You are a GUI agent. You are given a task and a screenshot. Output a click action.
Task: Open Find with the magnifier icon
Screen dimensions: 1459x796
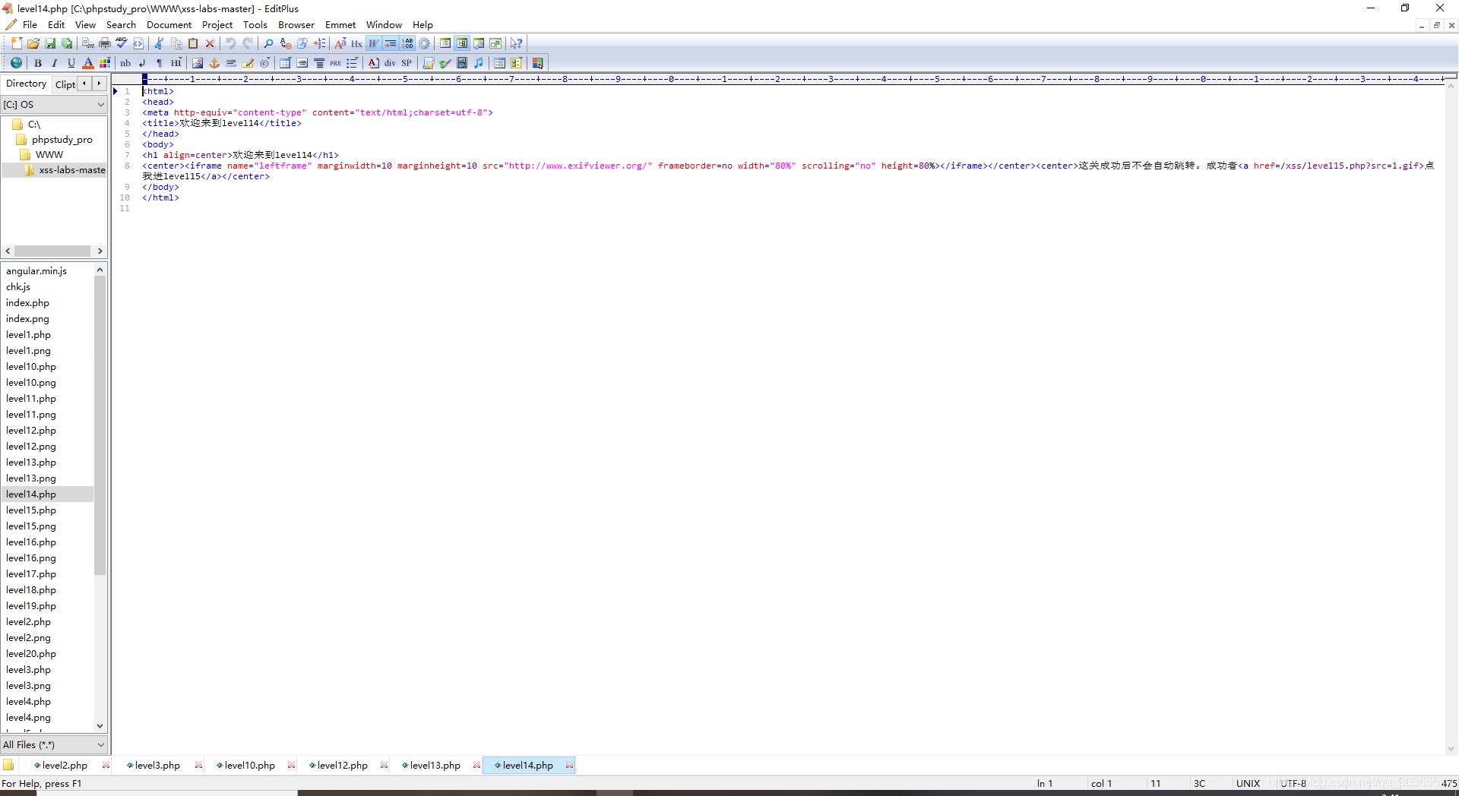point(269,43)
